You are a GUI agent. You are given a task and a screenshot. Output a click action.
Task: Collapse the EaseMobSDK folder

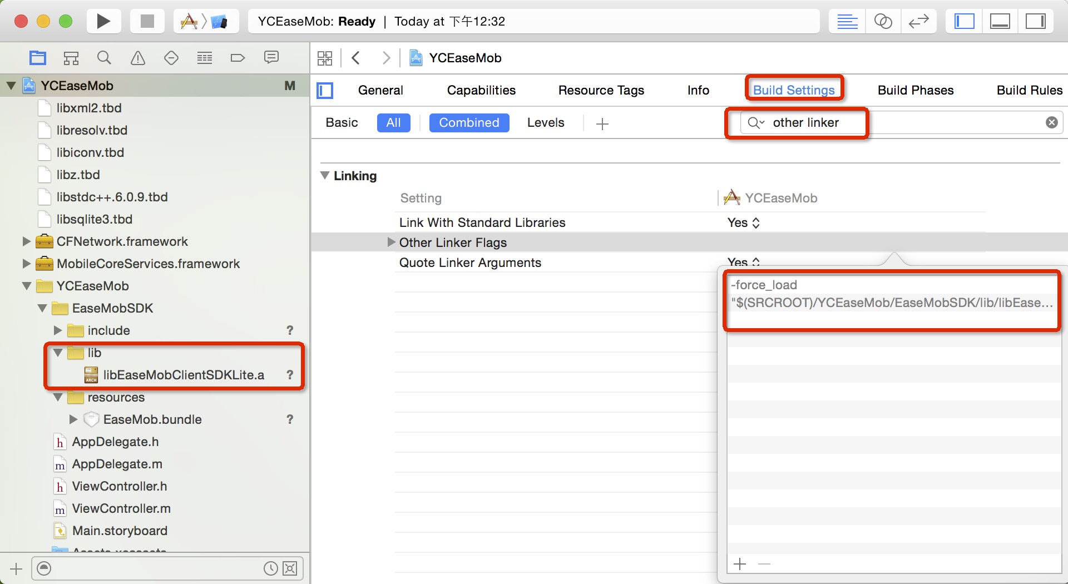click(x=42, y=308)
